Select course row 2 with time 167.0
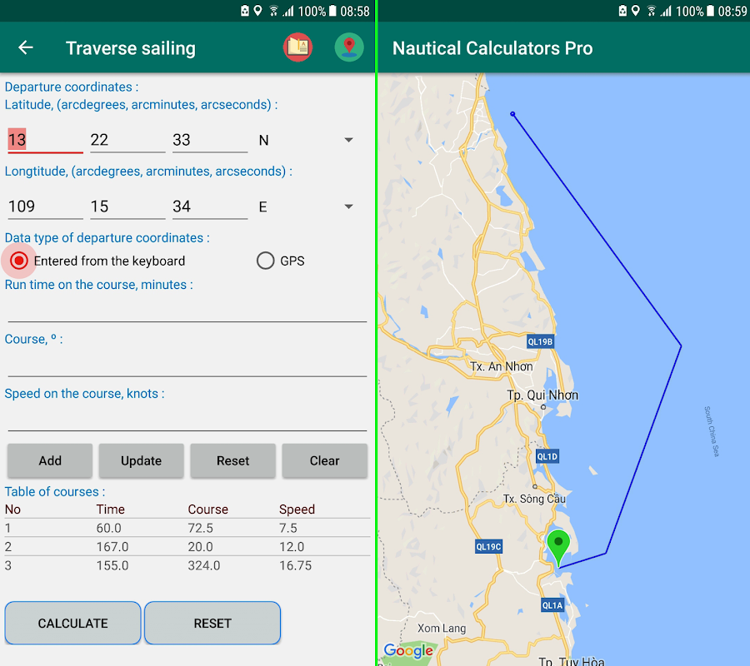The image size is (750, 666). pos(187,547)
